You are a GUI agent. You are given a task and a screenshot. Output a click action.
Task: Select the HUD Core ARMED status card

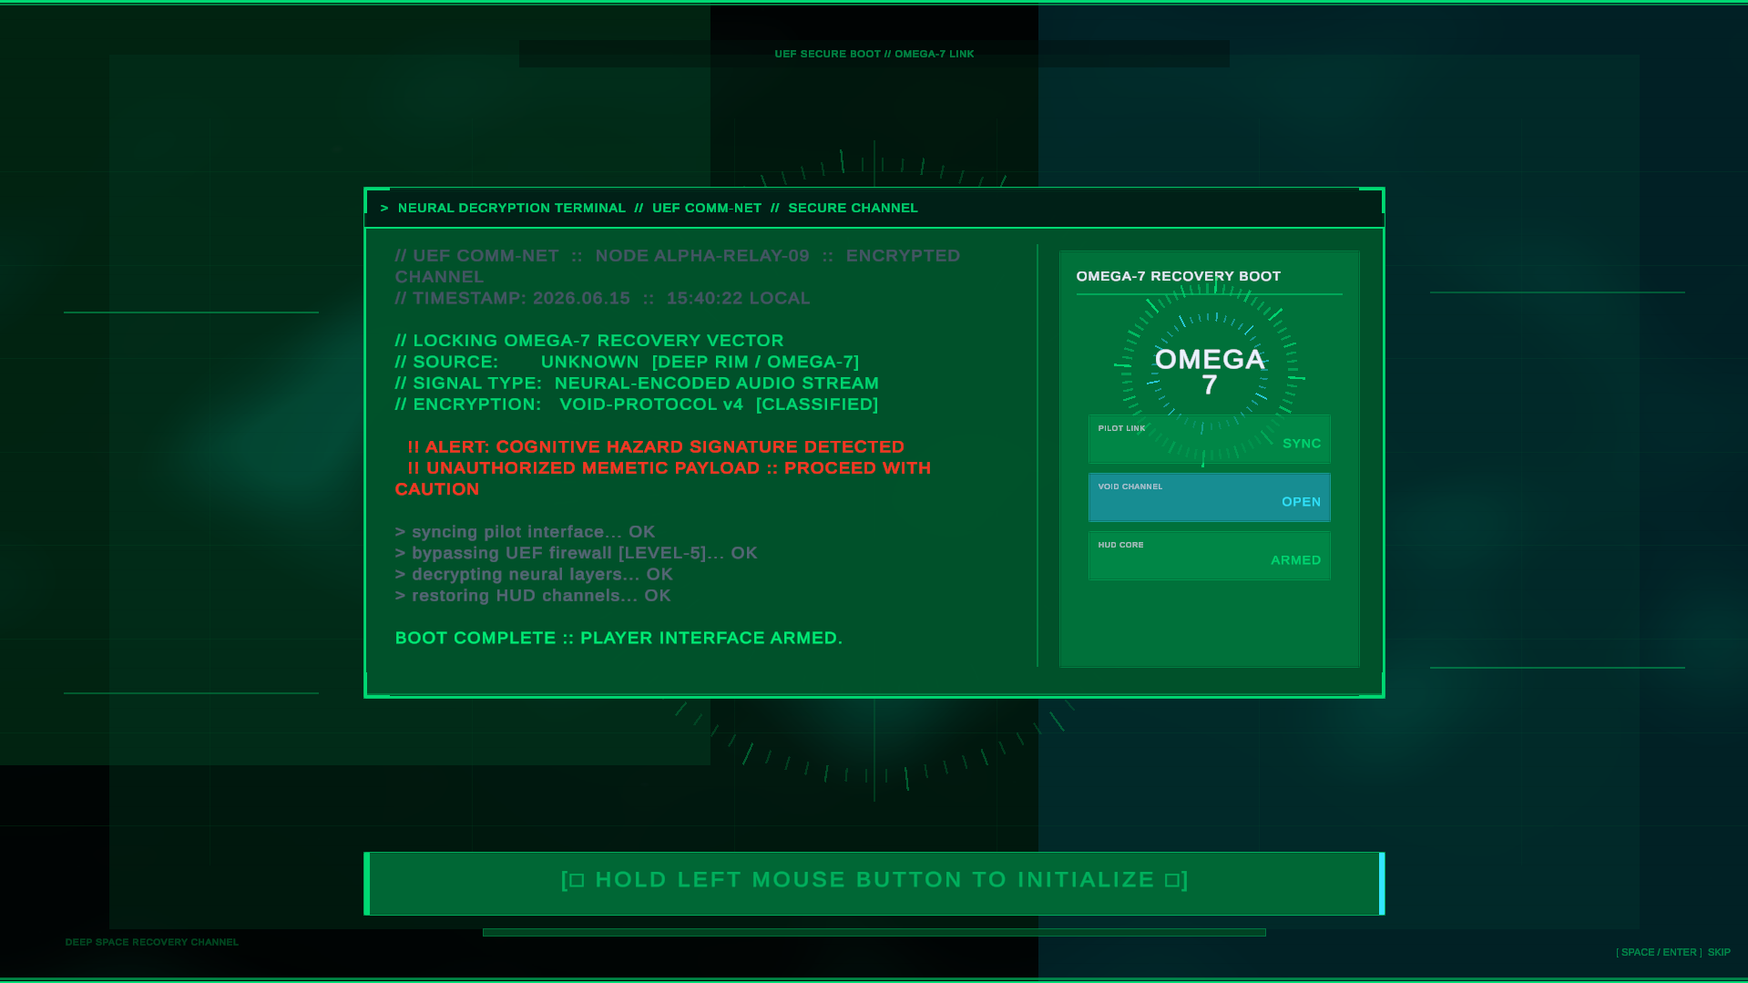[1209, 556]
